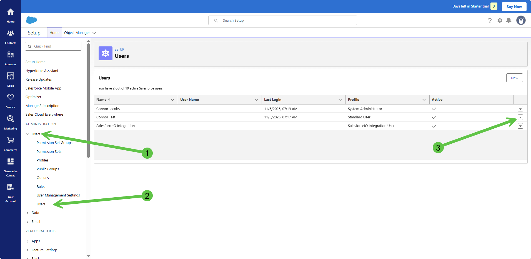
Task: Open the setup gear icon in header
Action: point(500,20)
